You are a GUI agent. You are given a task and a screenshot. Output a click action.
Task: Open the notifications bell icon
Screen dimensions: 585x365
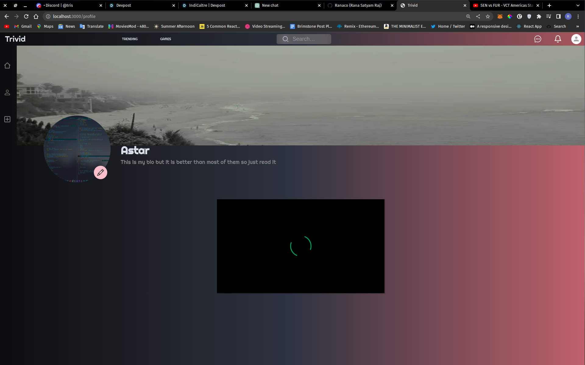click(558, 39)
